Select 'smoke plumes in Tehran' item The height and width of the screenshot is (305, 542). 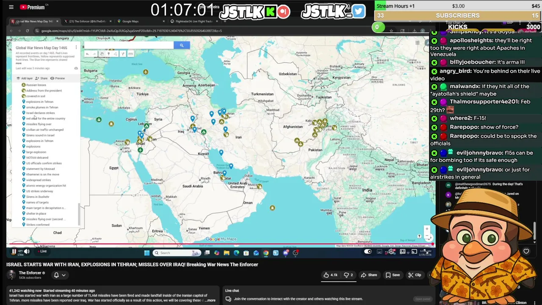click(x=42, y=107)
